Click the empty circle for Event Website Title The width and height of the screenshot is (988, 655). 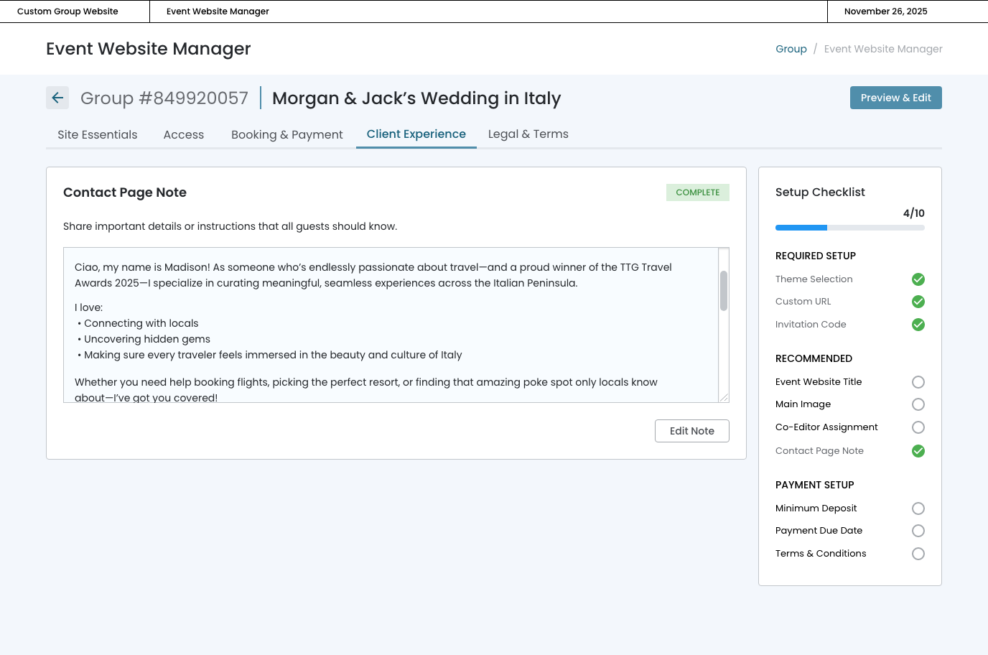pos(918,382)
